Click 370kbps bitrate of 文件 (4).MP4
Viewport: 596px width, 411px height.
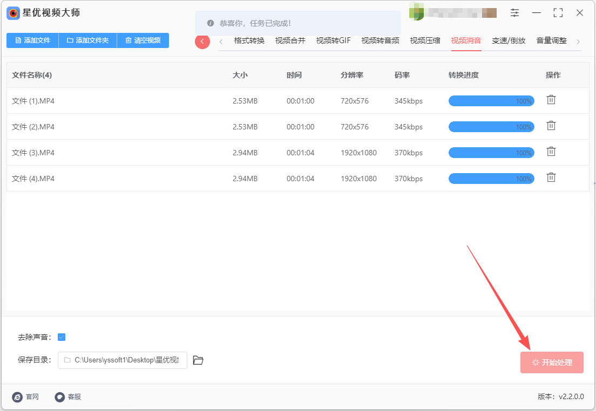[409, 179]
